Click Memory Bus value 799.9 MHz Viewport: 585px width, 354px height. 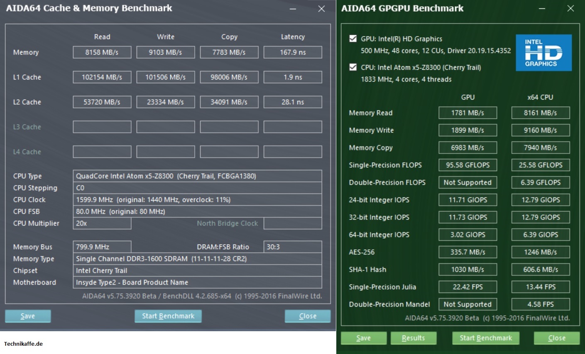coord(102,247)
